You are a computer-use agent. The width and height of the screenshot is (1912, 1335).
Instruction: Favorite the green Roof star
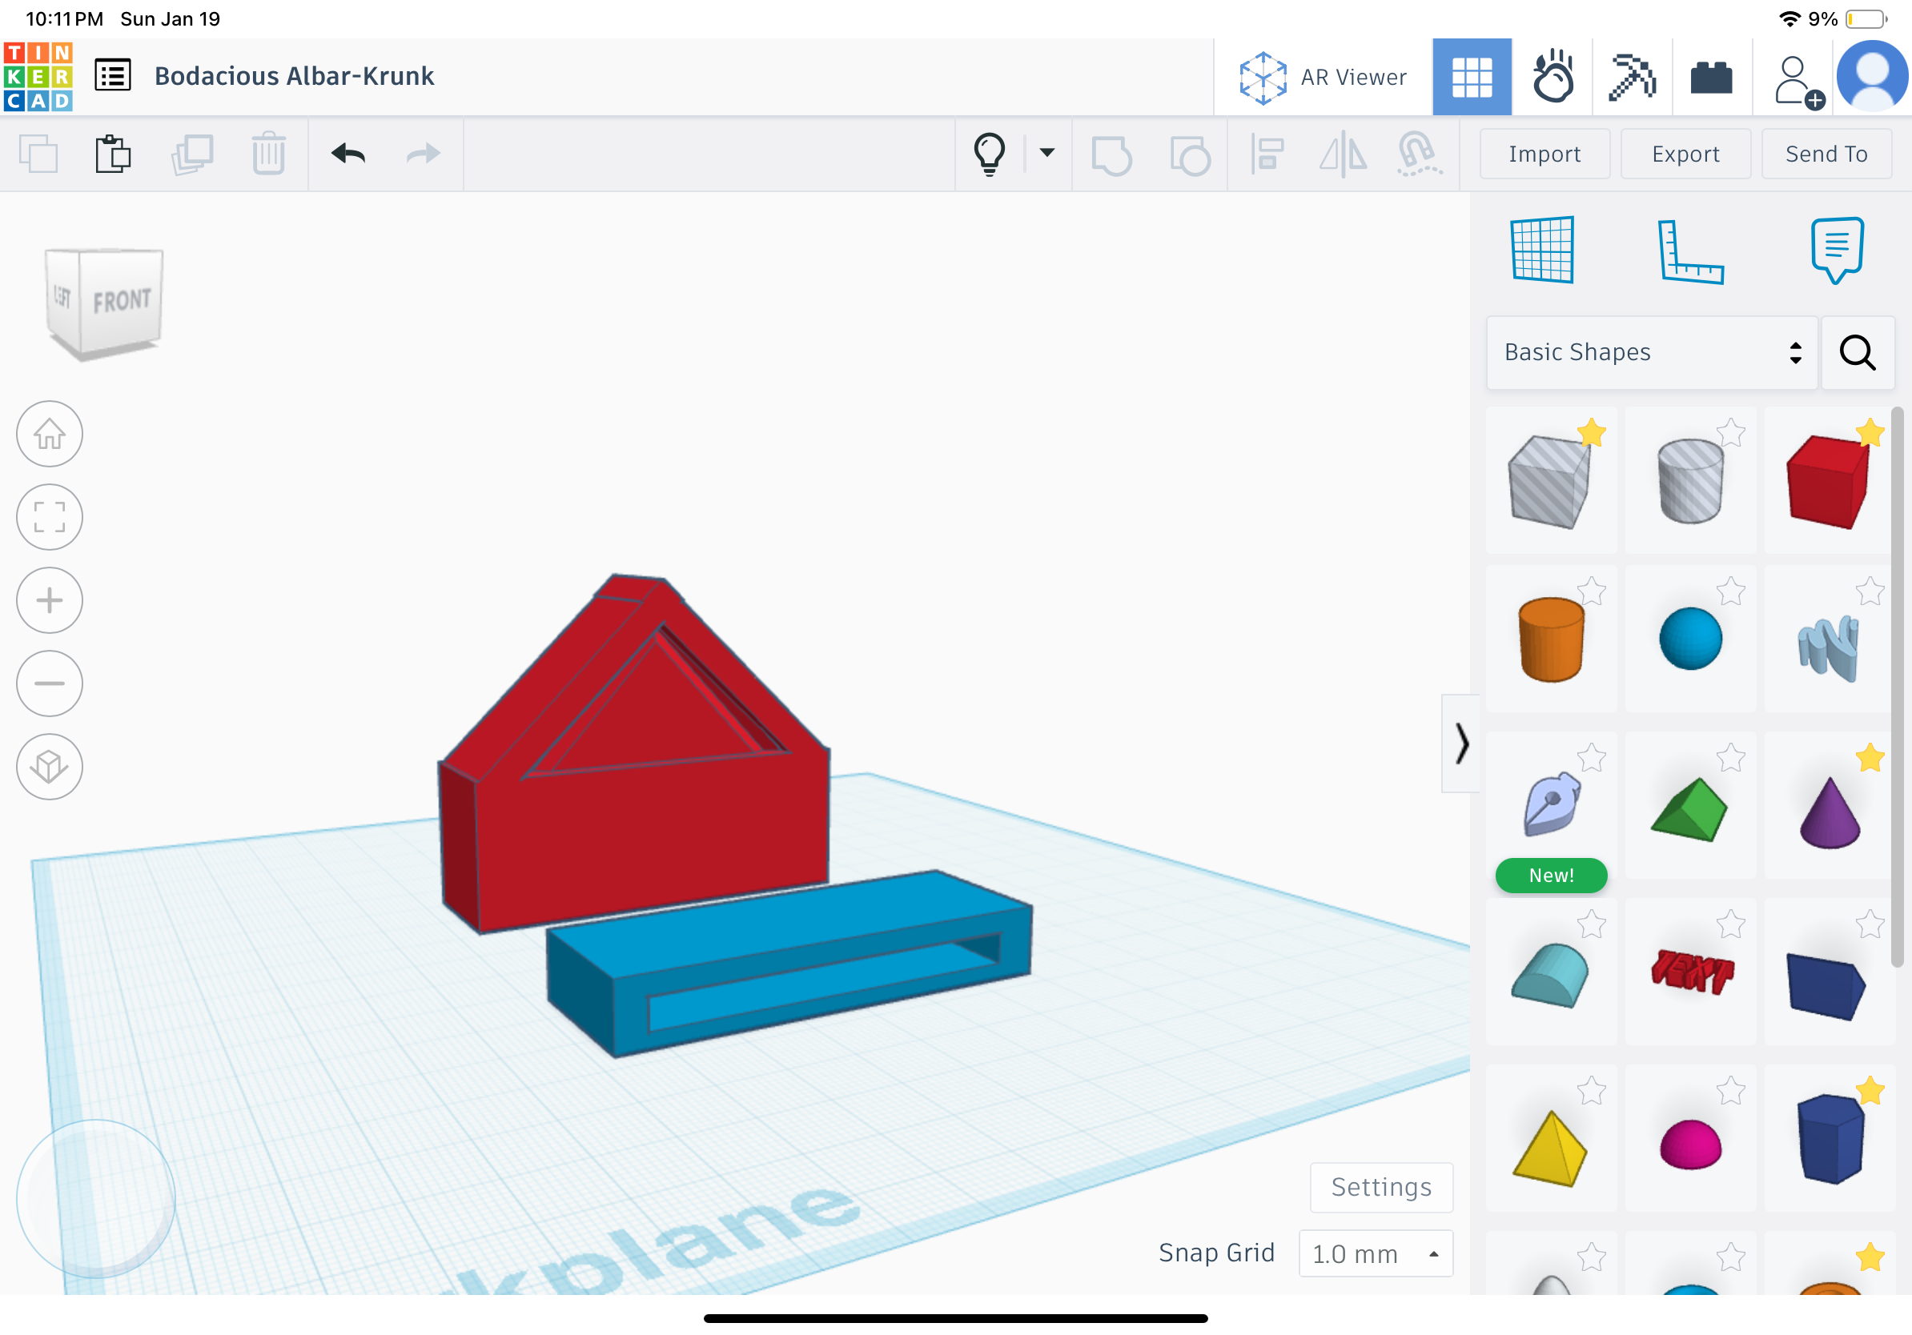[x=1730, y=758]
